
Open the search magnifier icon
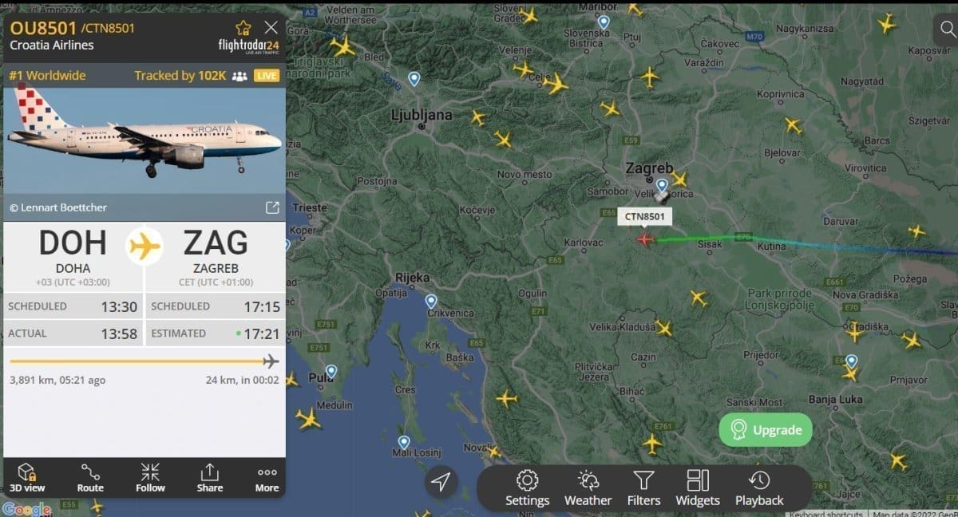tap(944, 30)
